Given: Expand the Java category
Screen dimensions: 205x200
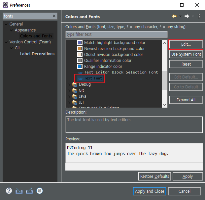Looking at the screenshot, I should (x=69, y=97).
